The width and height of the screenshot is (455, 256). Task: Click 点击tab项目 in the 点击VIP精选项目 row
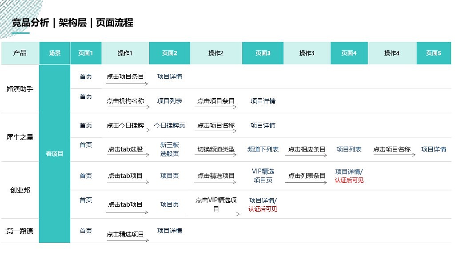[125, 204]
